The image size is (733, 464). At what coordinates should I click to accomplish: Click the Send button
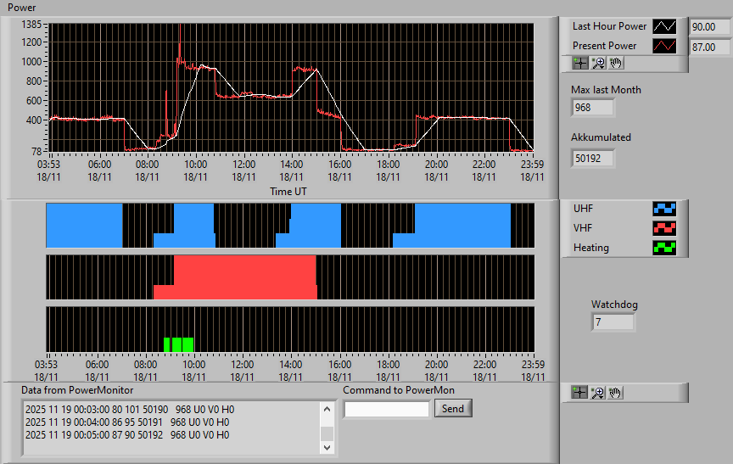pos(453,408)
